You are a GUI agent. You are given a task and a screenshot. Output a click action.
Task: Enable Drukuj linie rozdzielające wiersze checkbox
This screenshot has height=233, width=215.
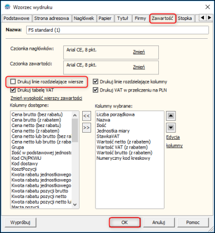[13, 82]
